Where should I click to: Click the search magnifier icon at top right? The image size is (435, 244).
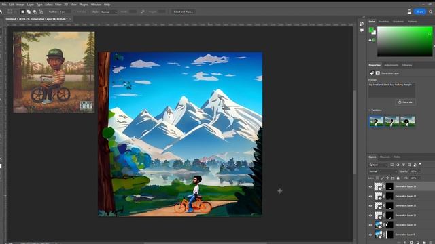(x=430, y=12)
